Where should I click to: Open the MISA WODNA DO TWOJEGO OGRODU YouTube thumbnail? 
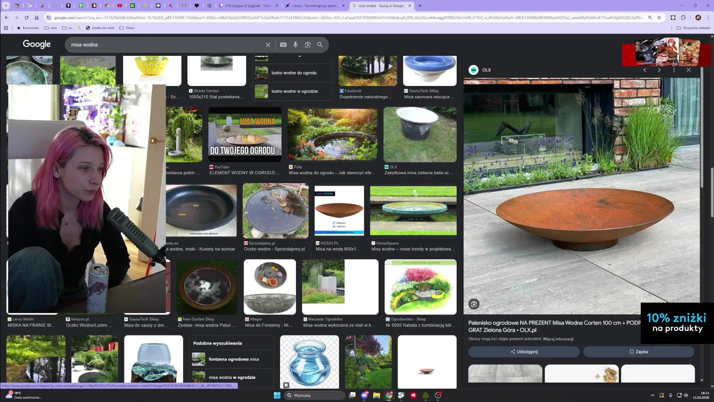coord(245,135)
